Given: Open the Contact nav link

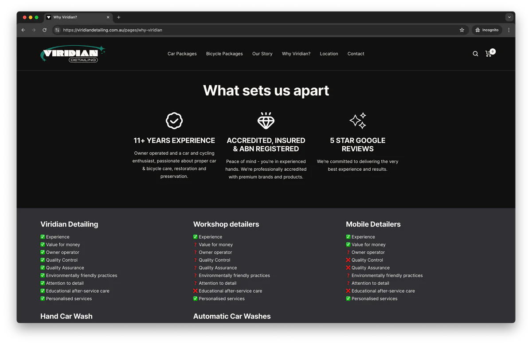Looking at the screenshot, I should coord(356,54).
